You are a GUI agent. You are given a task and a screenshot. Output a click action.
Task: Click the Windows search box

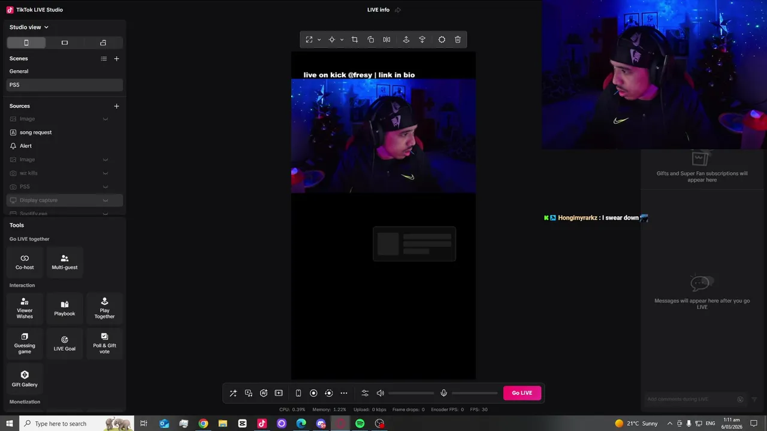(77, 424)
